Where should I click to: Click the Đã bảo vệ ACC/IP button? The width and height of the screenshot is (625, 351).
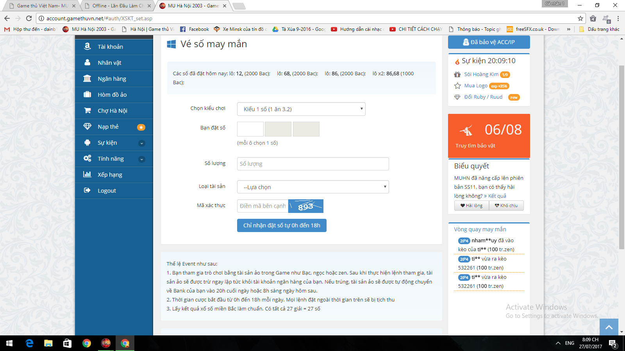[489, 42]
